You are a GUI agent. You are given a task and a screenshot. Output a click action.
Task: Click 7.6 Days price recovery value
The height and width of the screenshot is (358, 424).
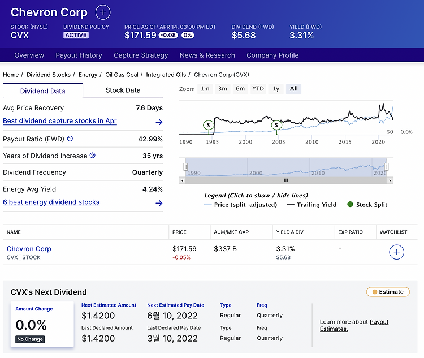(149, 108)
